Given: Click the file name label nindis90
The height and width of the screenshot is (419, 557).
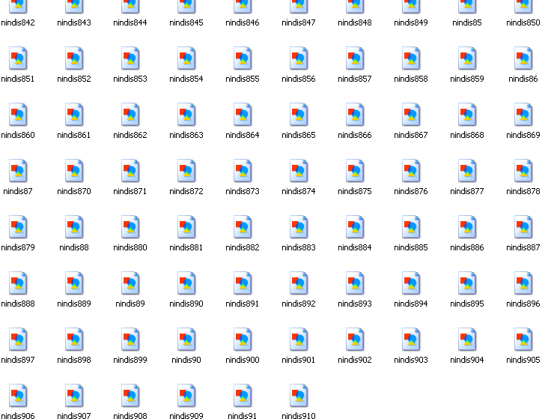Looking at the screenshot, I should click(186, 360).
